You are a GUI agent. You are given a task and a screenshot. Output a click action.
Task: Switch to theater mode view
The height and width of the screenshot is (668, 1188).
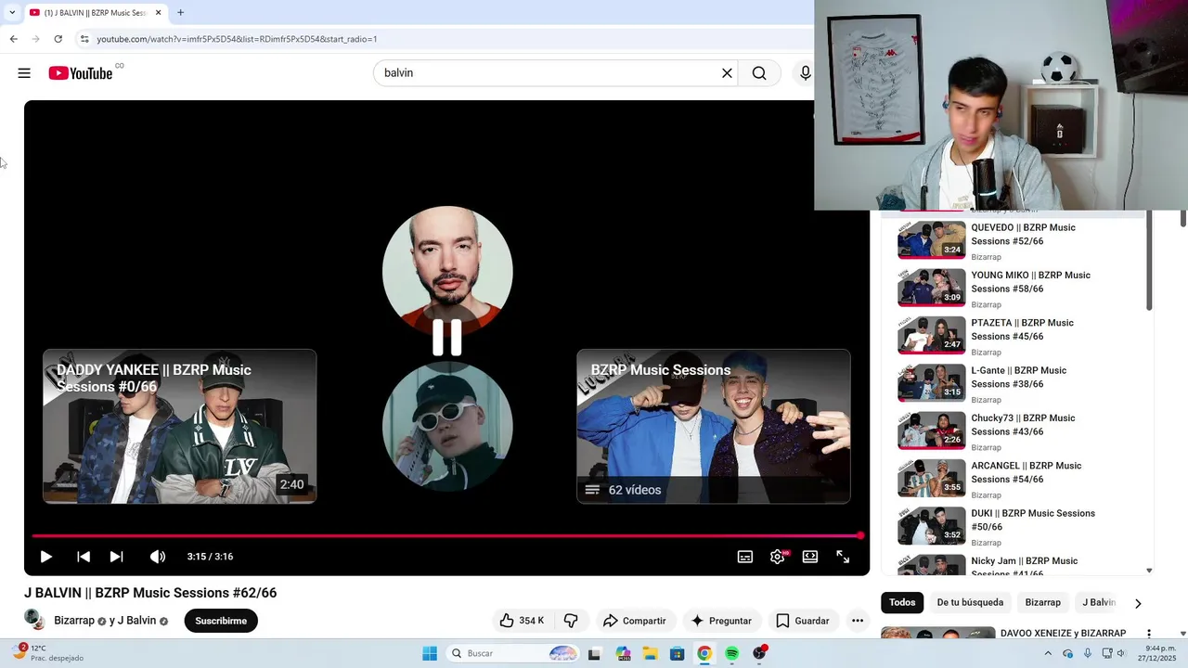810,557
